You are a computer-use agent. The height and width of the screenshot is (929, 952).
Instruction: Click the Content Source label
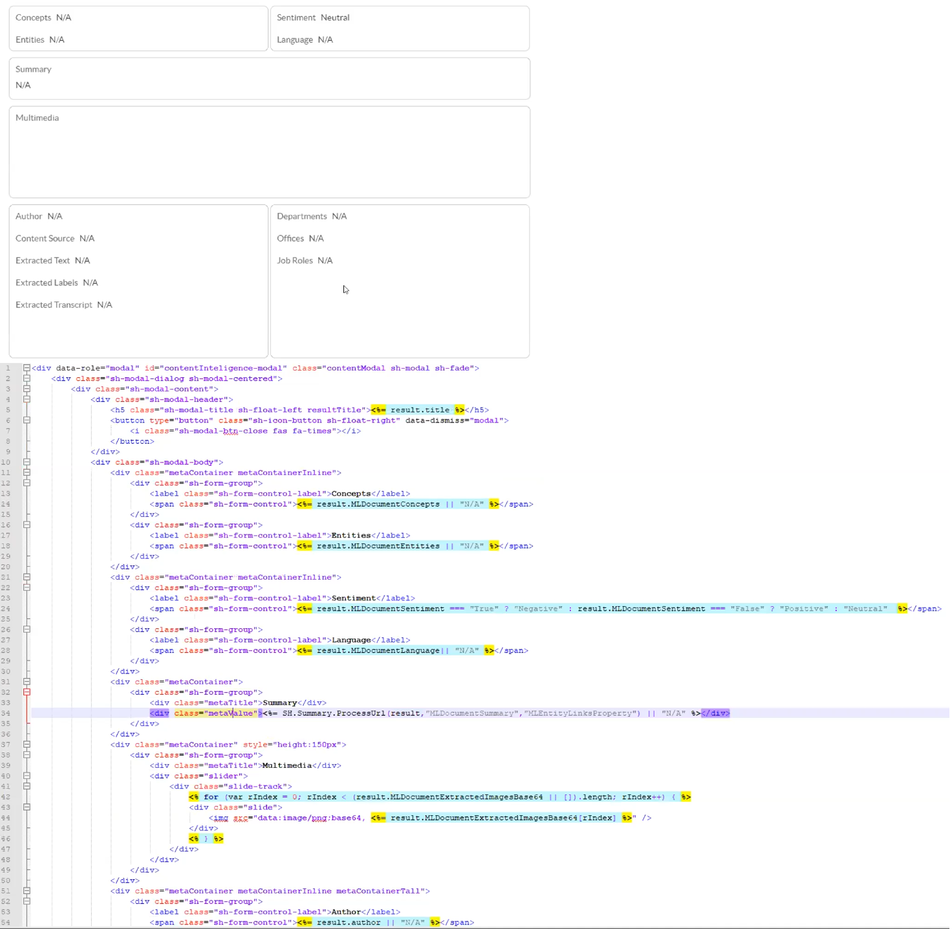[x=45, y=239]
